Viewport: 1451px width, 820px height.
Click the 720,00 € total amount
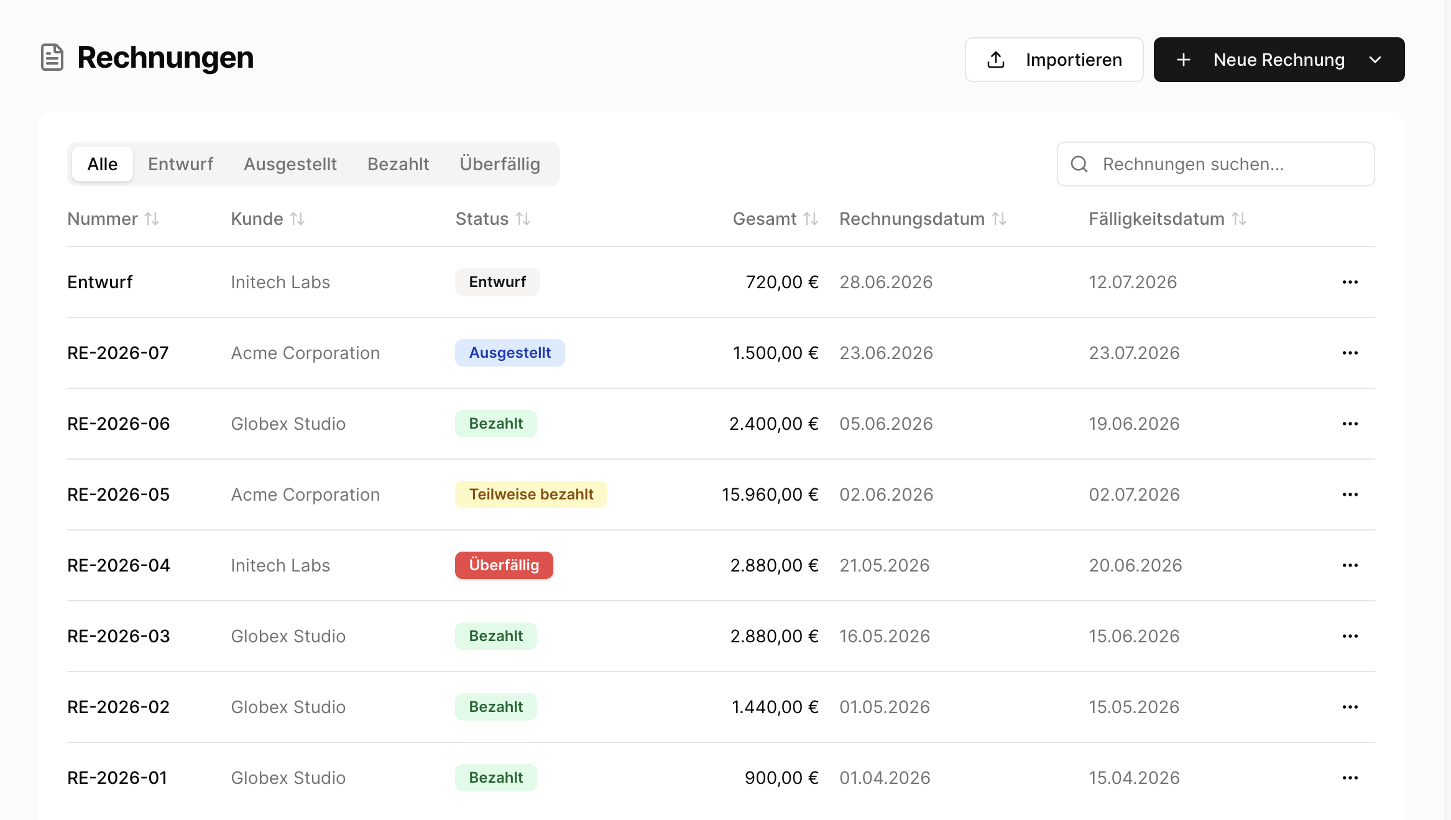782,282
